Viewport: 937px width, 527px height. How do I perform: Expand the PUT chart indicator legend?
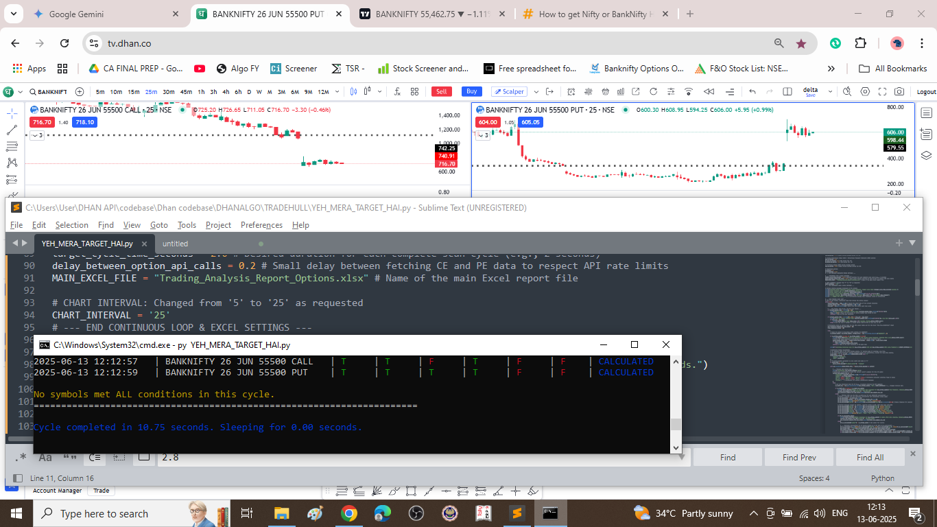click(x=484, y=135)
